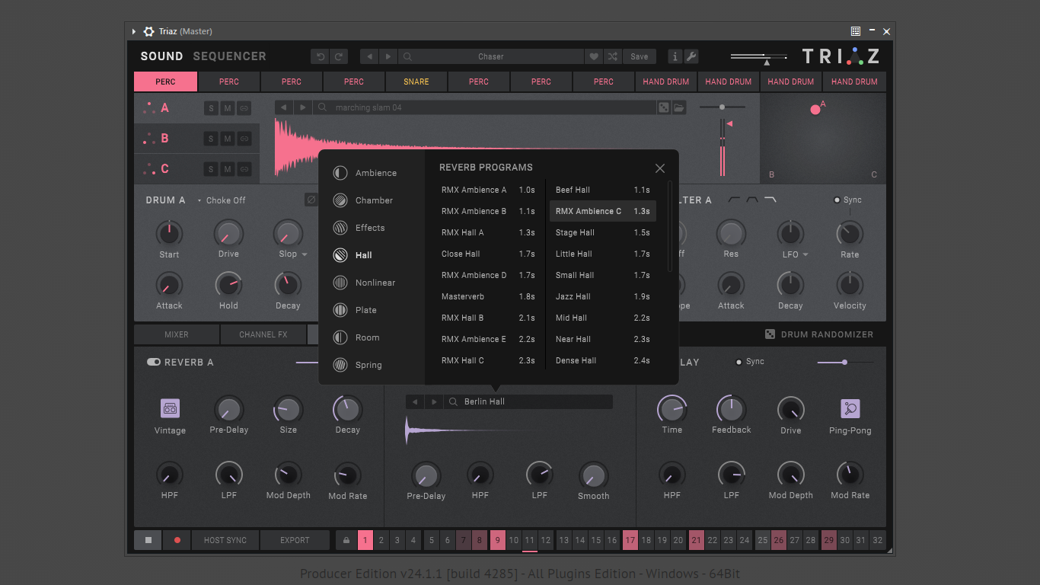Select the band-pass filter shape icon

752,200
